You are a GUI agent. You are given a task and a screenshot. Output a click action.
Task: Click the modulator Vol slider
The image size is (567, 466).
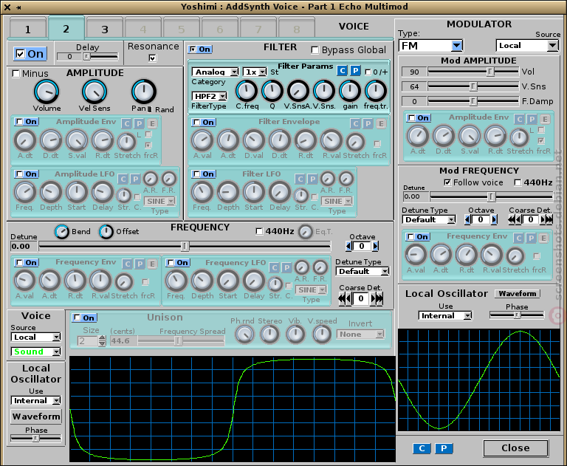(473, 72)
